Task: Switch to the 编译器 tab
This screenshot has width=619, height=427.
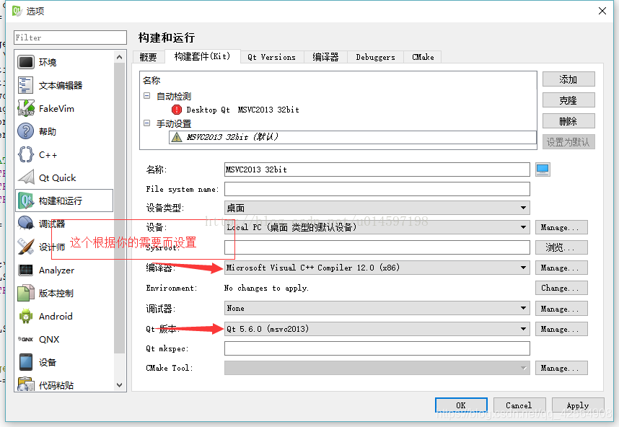Action: tap(325, 57)
